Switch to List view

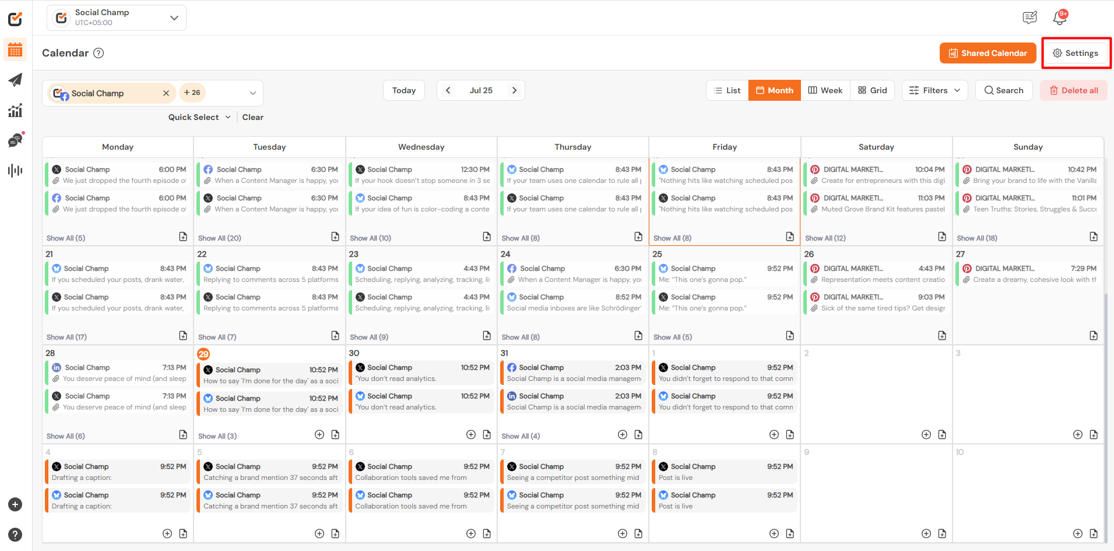pyautogui.click(x=728, y=90)
